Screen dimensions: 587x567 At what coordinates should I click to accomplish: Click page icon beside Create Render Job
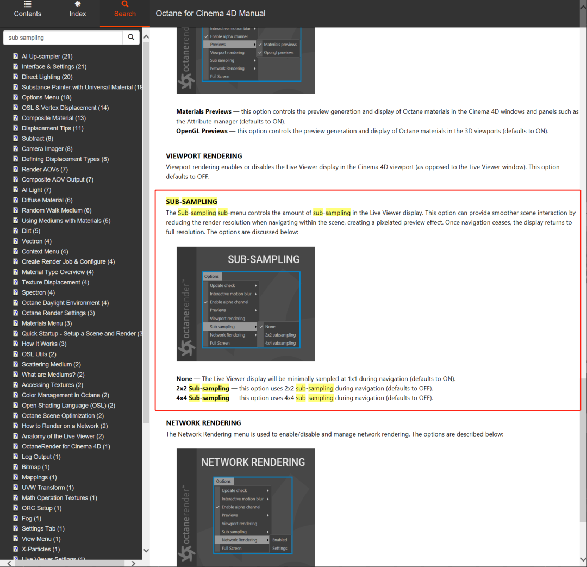point(16,261)
